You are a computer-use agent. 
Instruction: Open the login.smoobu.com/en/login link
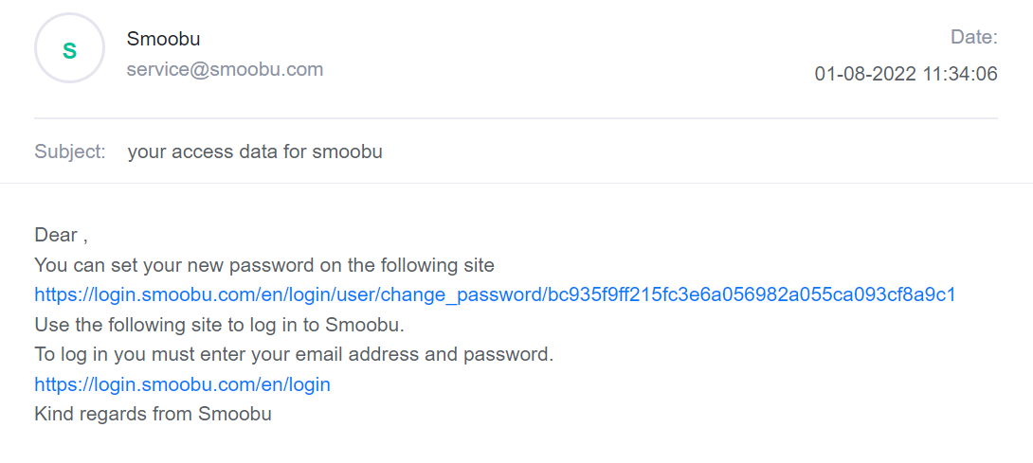point(183,384)
